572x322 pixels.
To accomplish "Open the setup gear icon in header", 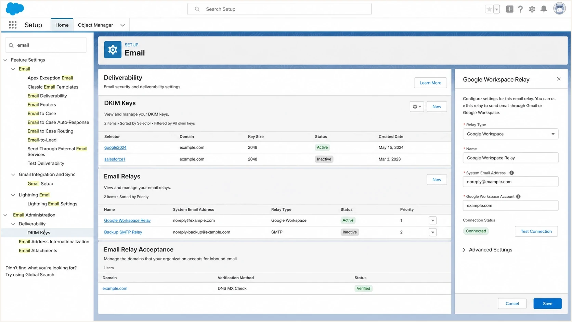I will [532, 9].
